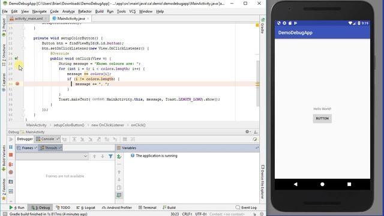Click the Resume Program icon in debug sidebar
384x216 pixels.
[x=11, y=139]
